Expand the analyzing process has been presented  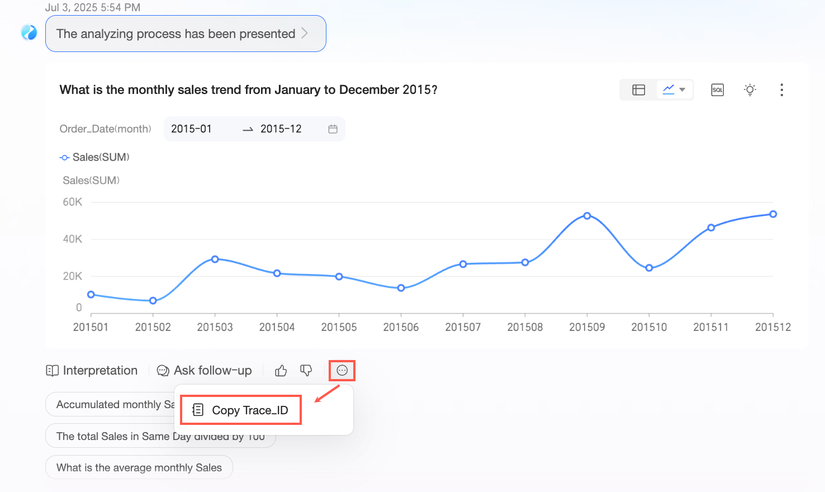(185, 34)
